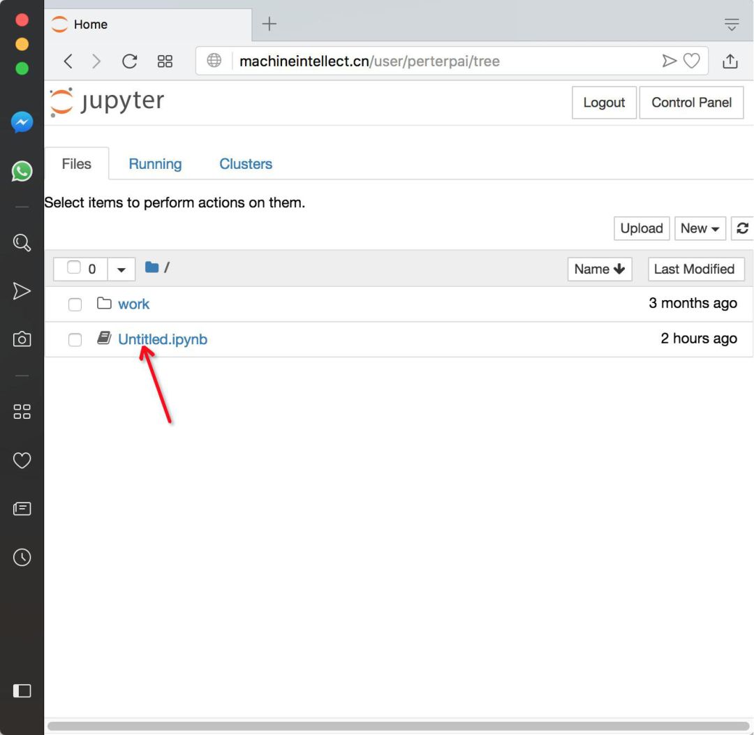Sort files by Name
Screen dimensions: 754x735
coord(600,269)
